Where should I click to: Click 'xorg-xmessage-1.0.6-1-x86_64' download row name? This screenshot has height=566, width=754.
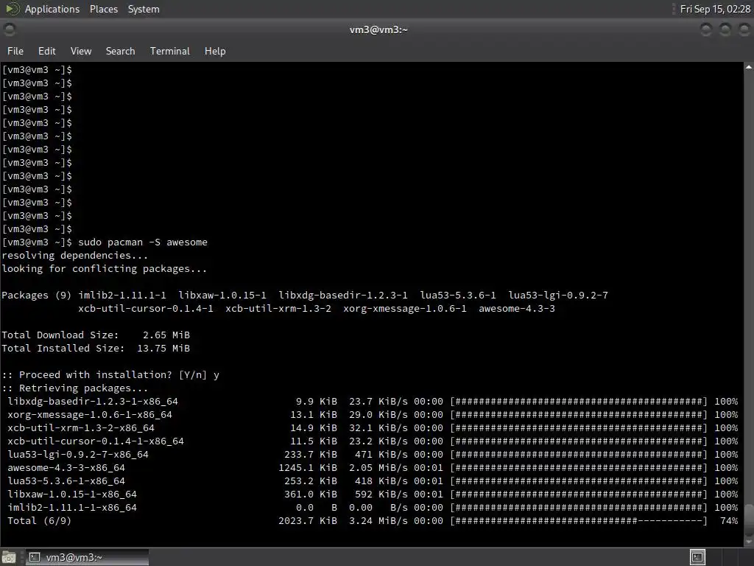[x=90, y=414]
